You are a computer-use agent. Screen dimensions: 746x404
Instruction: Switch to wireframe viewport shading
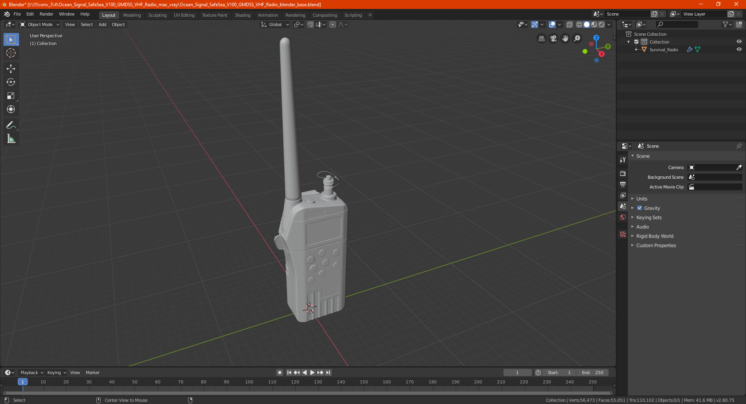click(x=579, y=24)
